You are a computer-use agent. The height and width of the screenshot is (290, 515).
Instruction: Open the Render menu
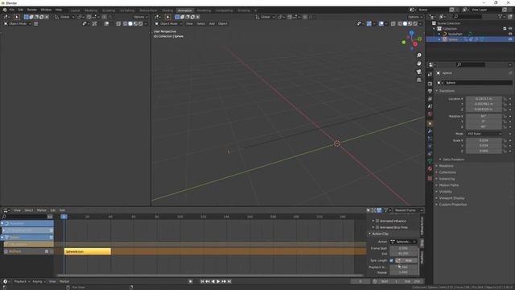pos(32,10)
